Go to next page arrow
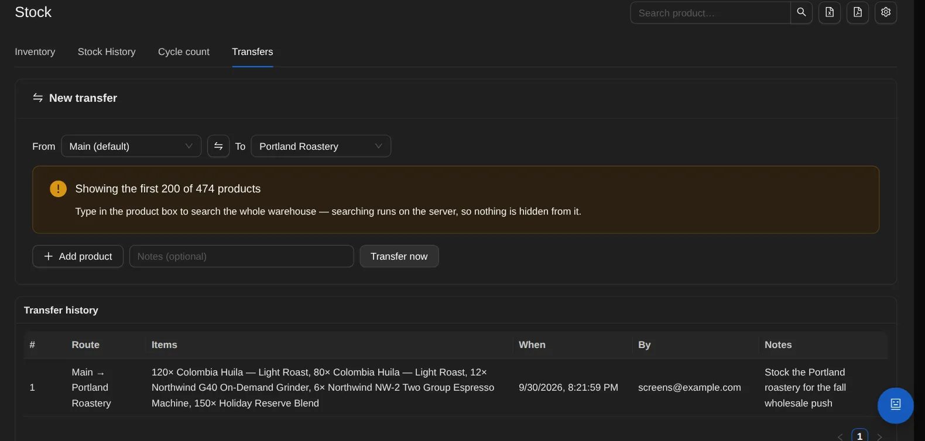The image size is (925, 441). click(879, 437)
